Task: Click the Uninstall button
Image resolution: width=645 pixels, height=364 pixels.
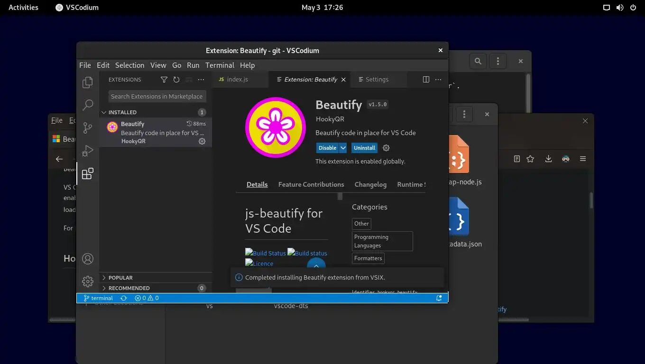Action: pyautogui.click(x=364, y=148)
